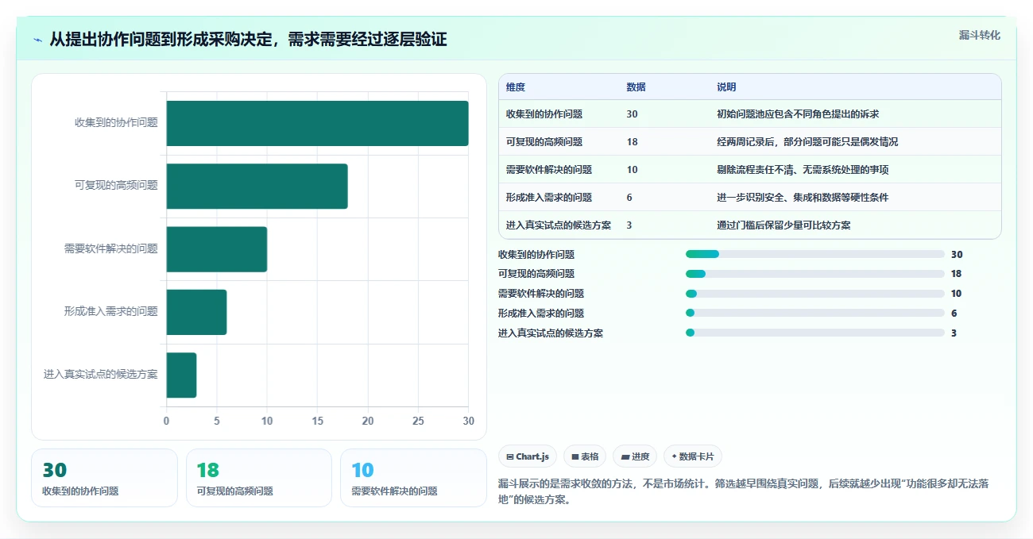Click the 收集到的协作问题 progress bar
The width and height of the screenshot is (1033, 539).
(815, 254)
